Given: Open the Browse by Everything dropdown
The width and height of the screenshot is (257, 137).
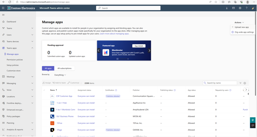Looking at the screenshot, I should pos(60,75).
